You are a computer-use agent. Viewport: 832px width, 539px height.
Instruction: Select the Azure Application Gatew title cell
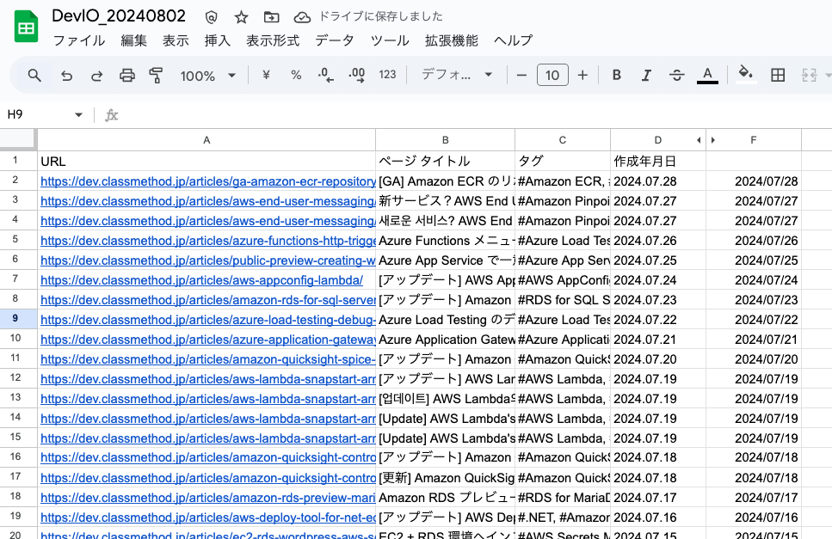pos(445,340)
